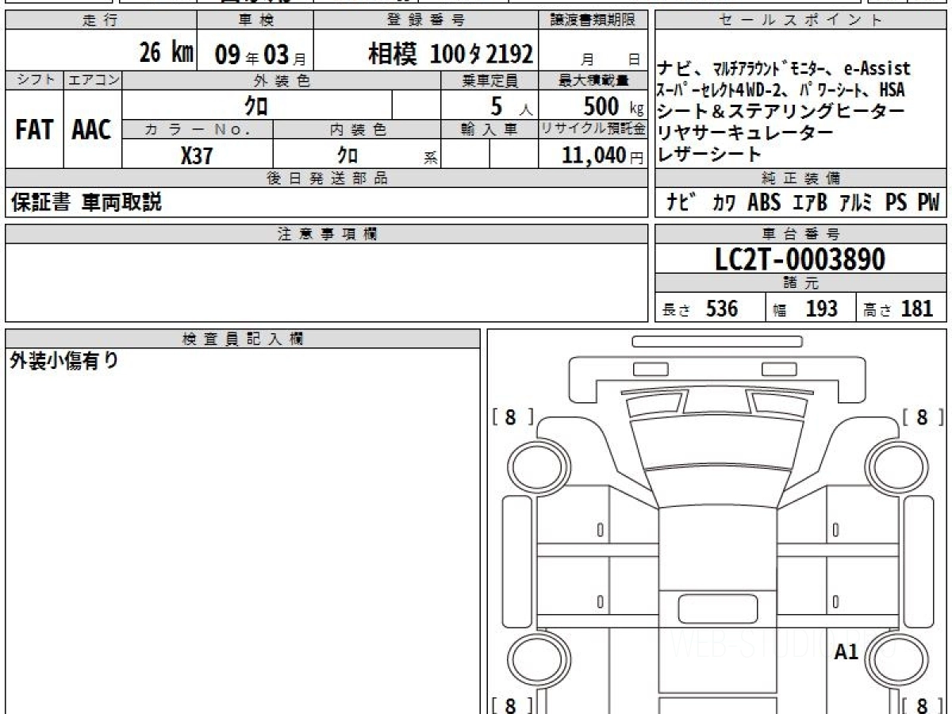Click the "諸元" header

coord(800,283)
